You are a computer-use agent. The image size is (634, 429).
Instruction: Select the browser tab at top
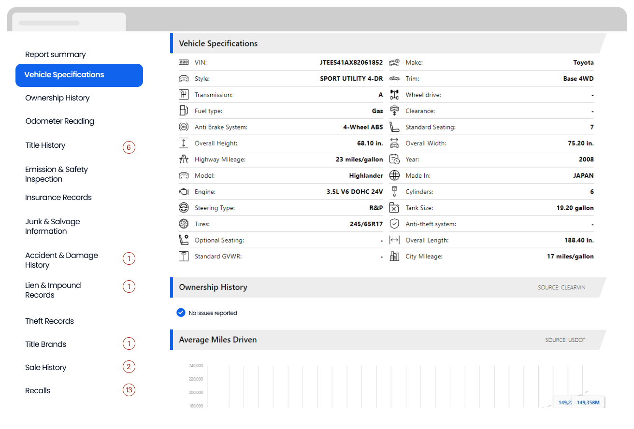pos(69,22)
